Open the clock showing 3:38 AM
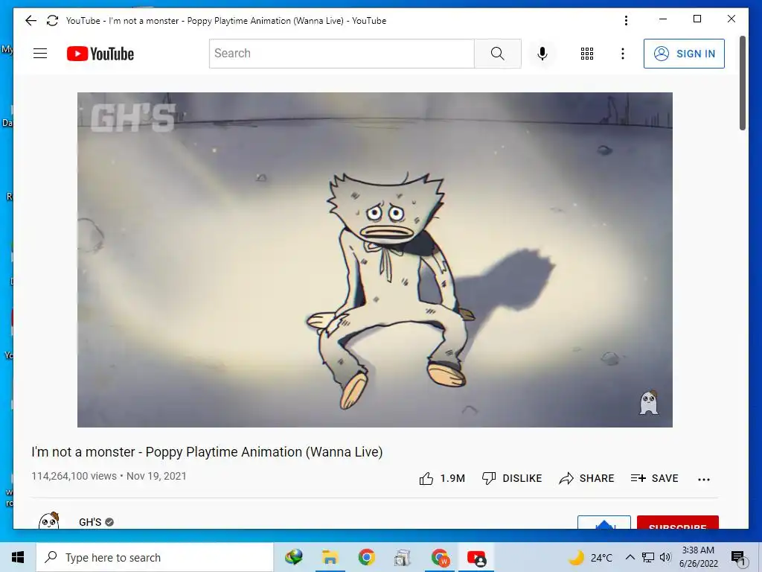The image size is (762, 572). tap(698, 557)
